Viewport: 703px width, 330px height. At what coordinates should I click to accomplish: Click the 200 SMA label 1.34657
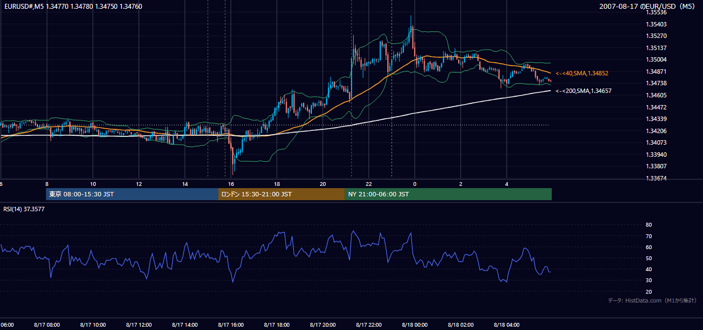click(583, 91)
